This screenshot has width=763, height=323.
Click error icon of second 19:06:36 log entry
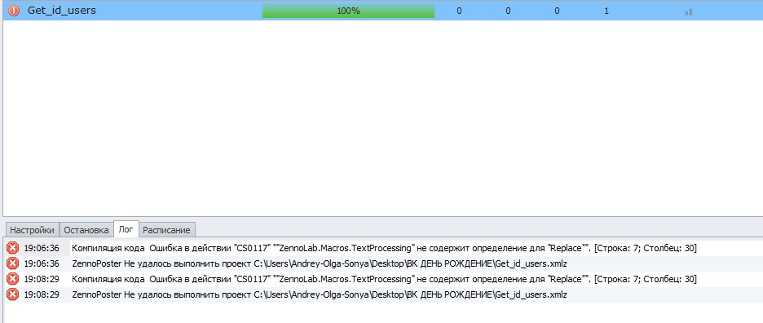click(x=12, y=263)
